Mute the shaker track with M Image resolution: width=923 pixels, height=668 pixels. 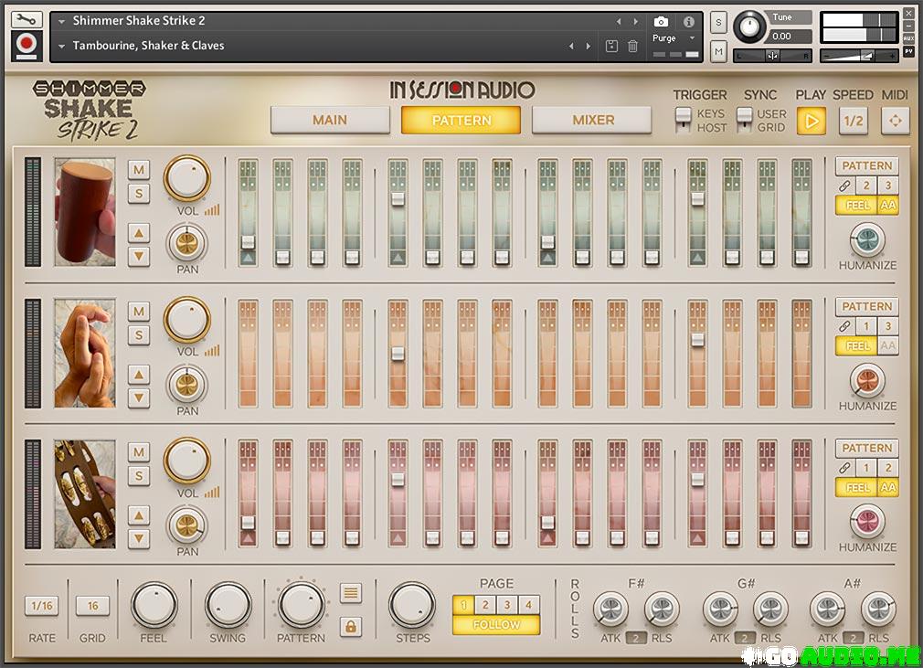pos(139,312)
